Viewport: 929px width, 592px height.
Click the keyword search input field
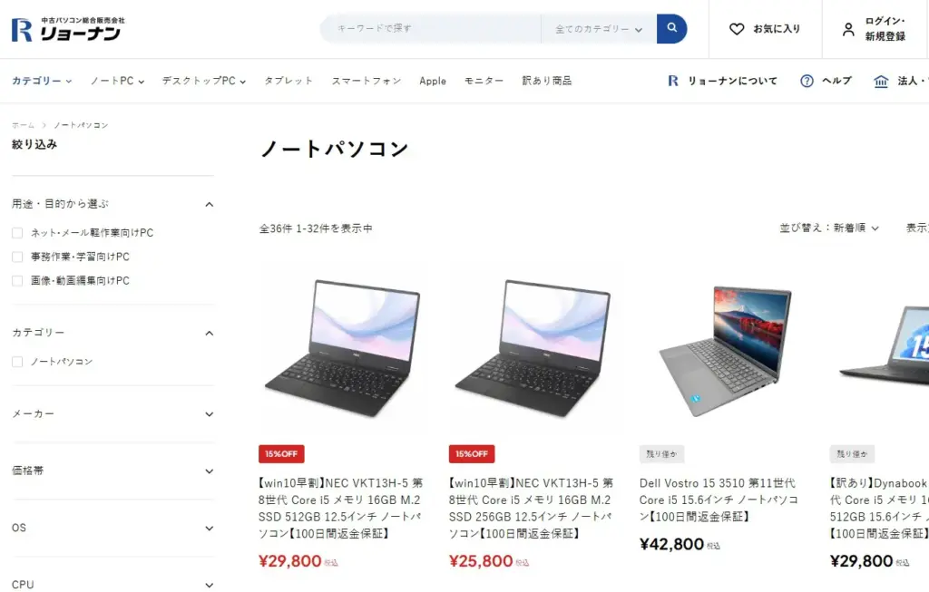pos(431,28)
